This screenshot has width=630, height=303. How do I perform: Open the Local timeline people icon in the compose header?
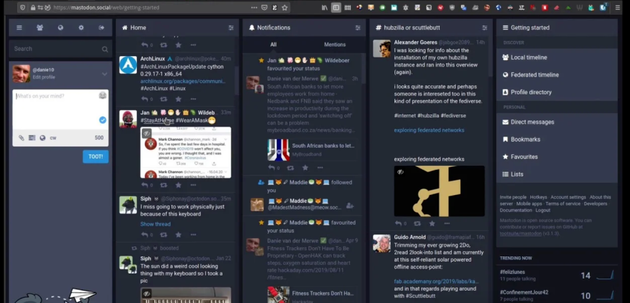(40, 27)
